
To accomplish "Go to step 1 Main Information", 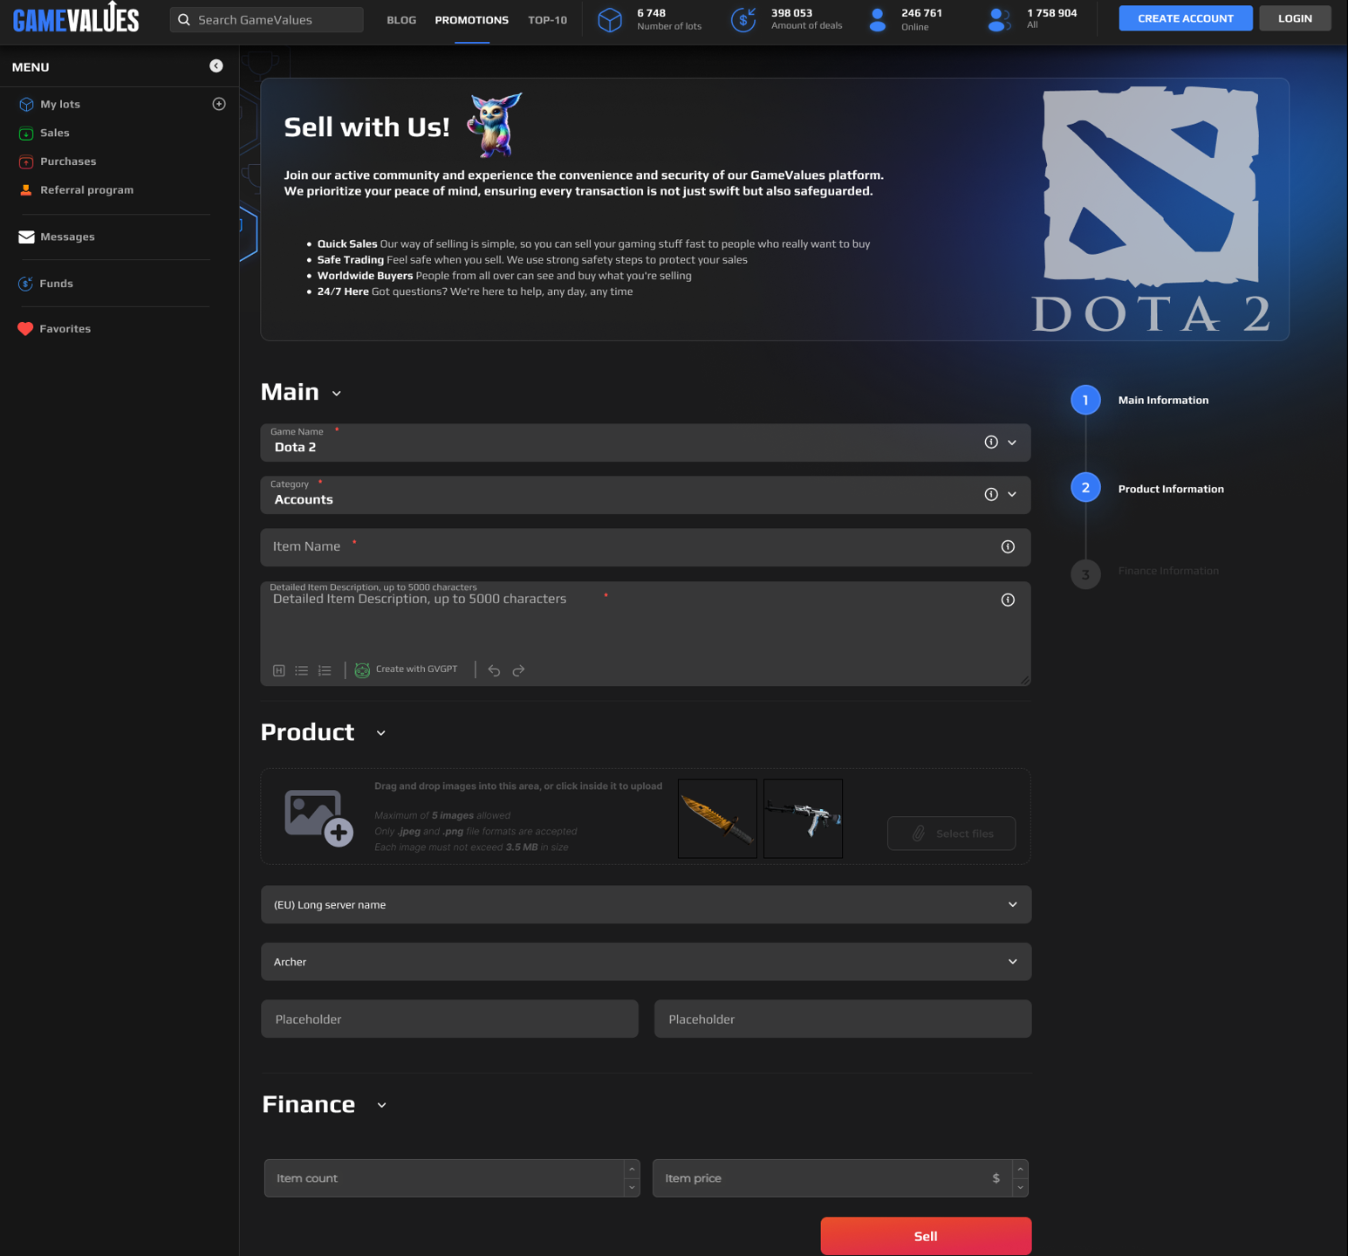I will (x=1085, y=400).
